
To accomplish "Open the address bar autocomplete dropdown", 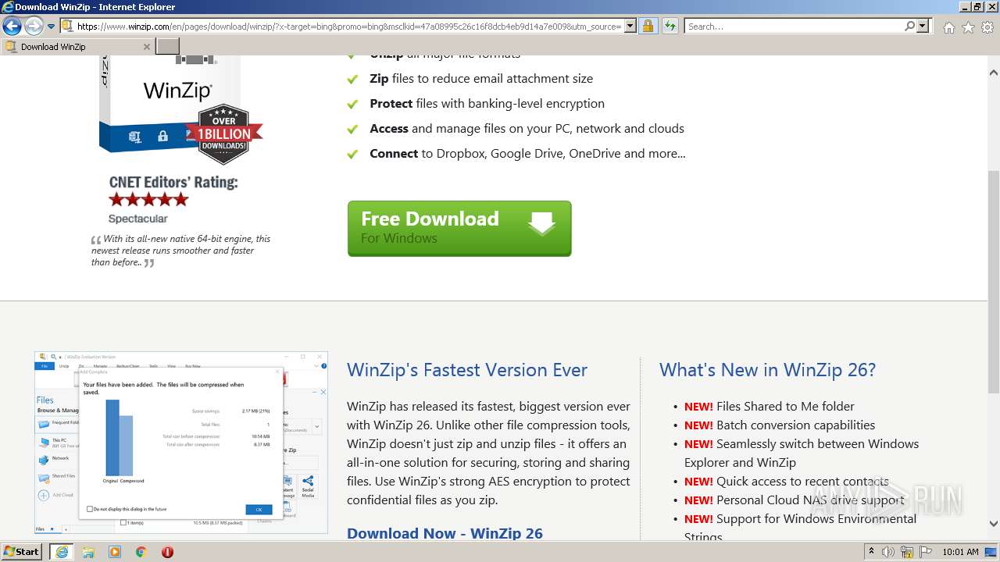I will 630,27.
